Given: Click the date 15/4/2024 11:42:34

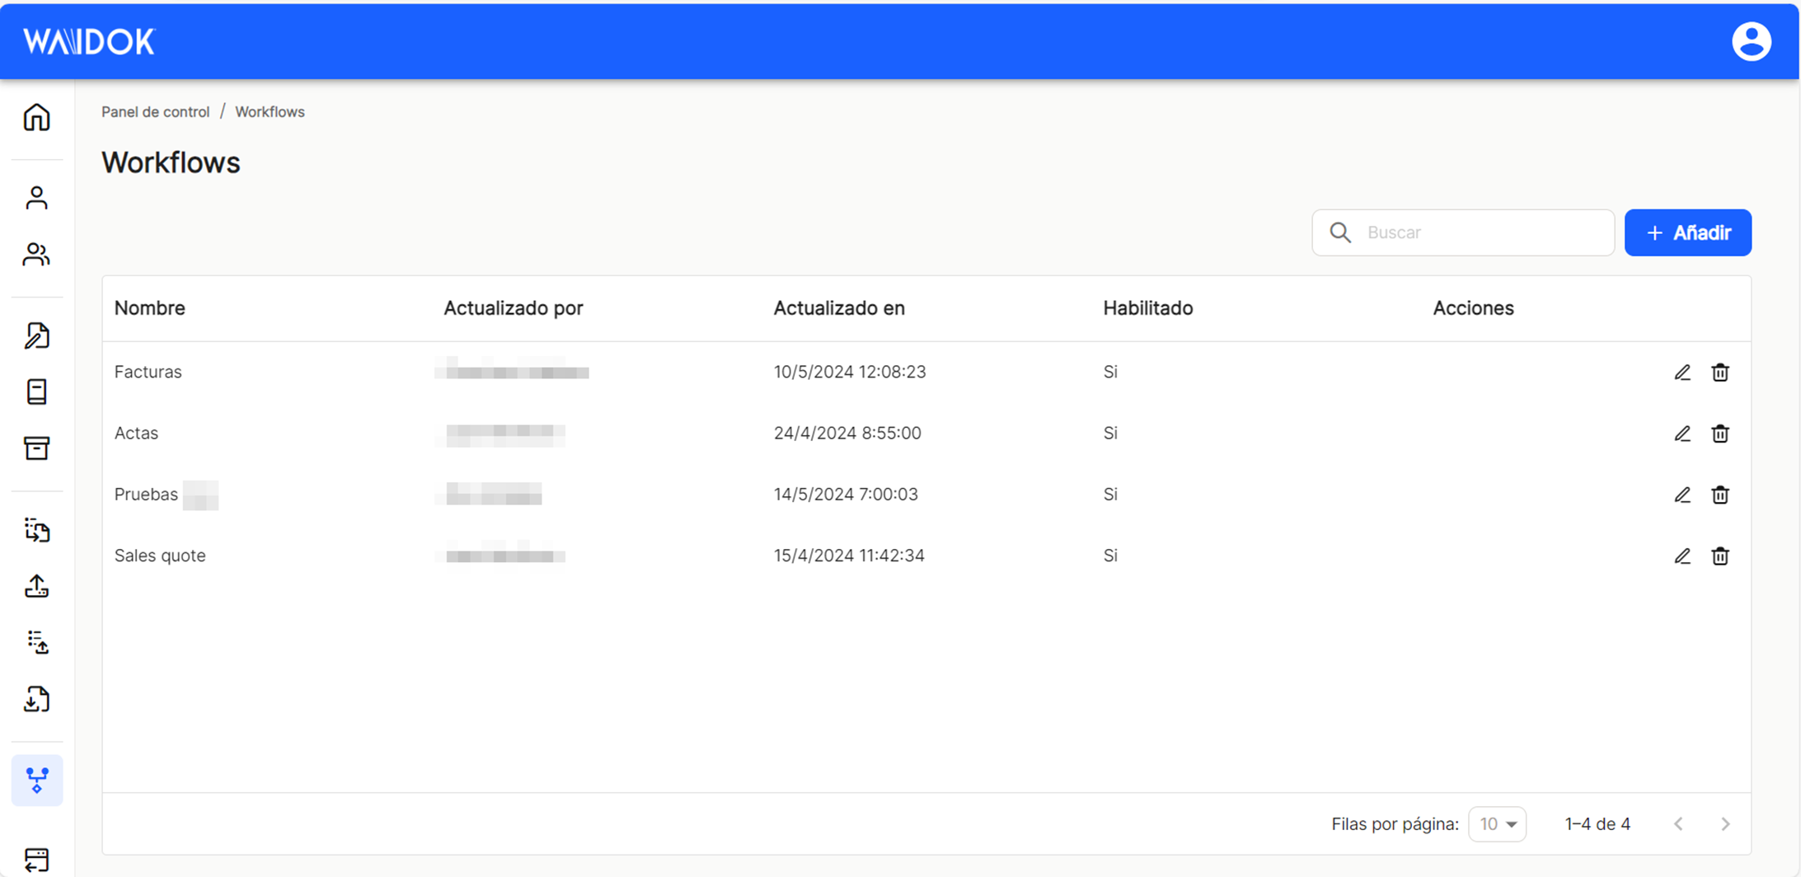Looking at the screenshot, I should (x=849, y=556).
